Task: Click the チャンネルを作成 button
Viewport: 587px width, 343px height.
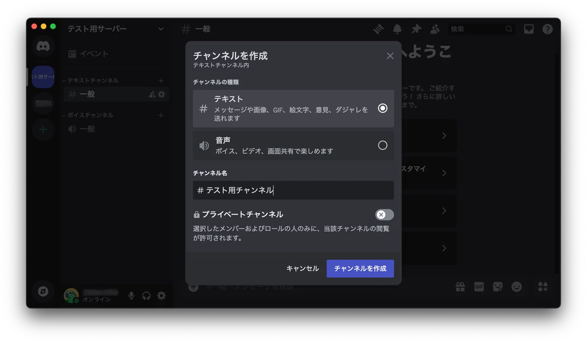Action: click(360, 268)
